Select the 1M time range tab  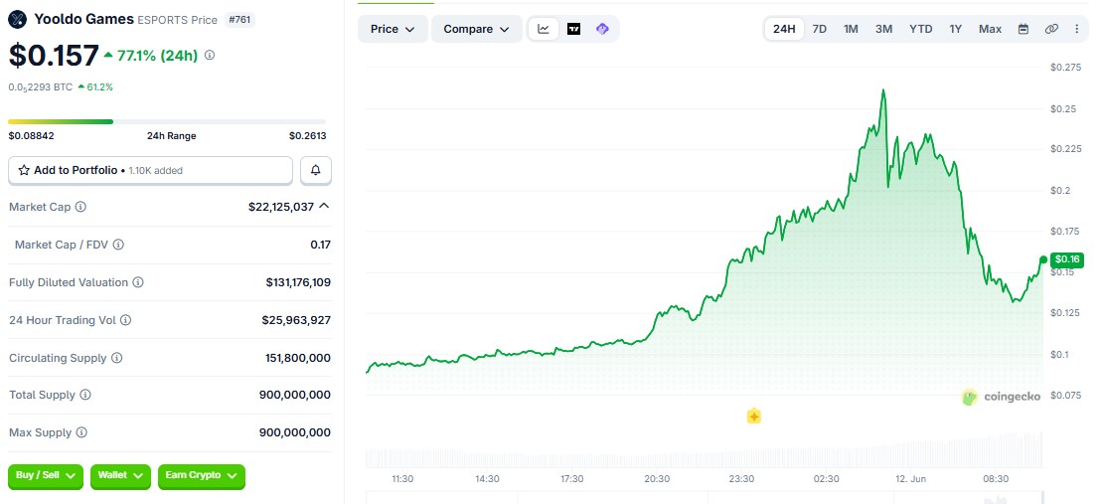coord(851,29)
